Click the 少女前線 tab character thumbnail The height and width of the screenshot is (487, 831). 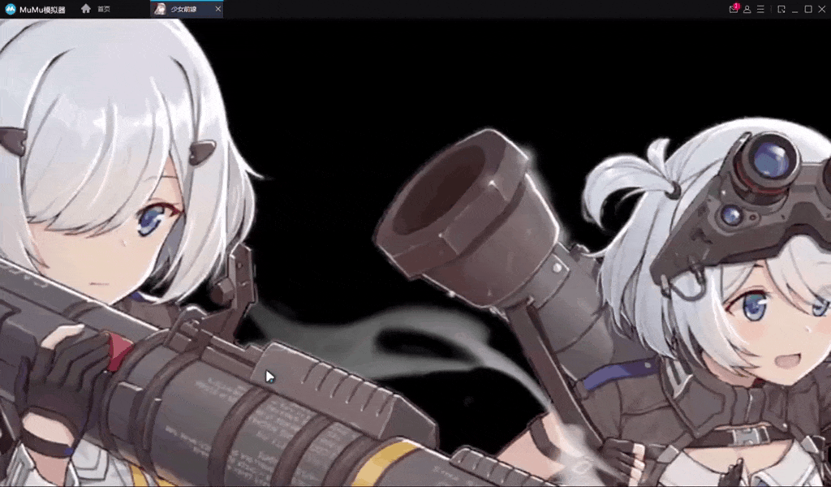click(161, 9)
